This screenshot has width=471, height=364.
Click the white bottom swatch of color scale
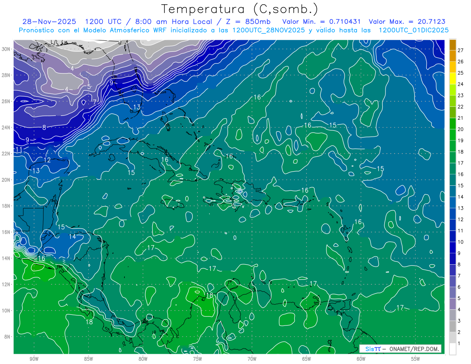453,349
